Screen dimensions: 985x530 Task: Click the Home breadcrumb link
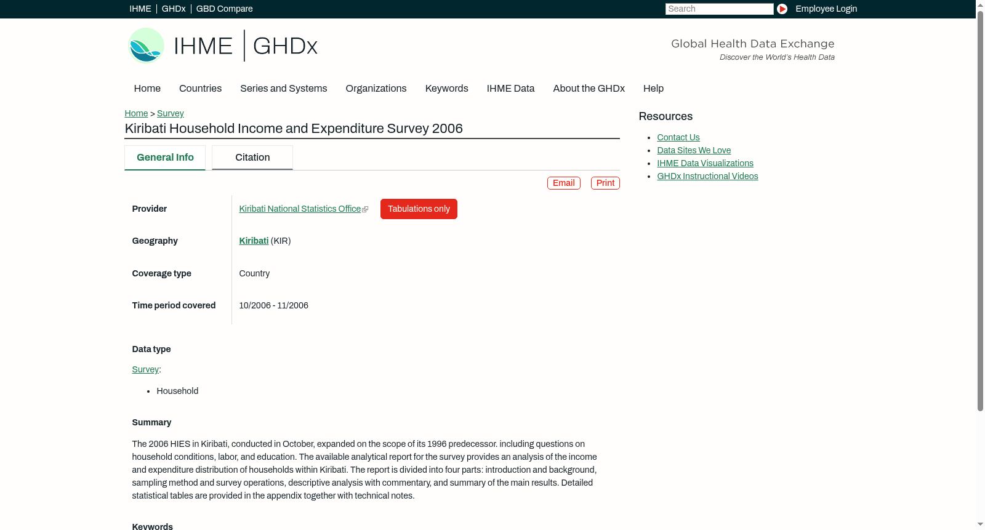coord(136,113)
